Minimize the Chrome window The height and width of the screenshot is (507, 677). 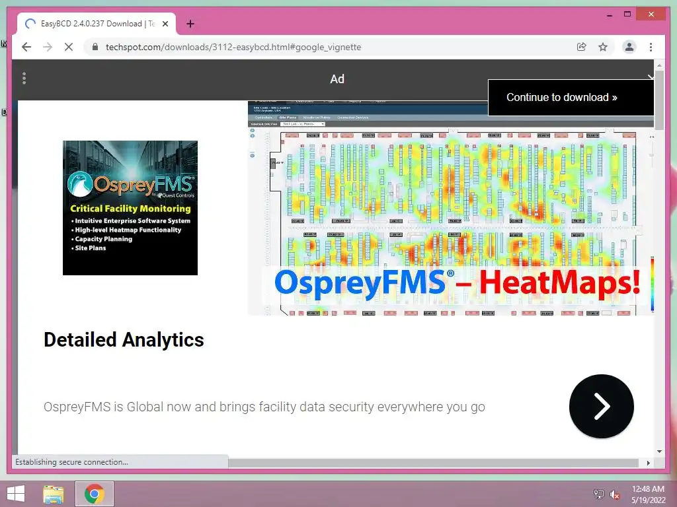[x=610, y=15]
